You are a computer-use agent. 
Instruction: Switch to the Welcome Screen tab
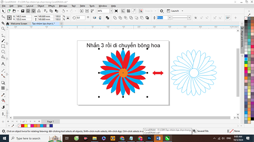click(x=19, y=24)
